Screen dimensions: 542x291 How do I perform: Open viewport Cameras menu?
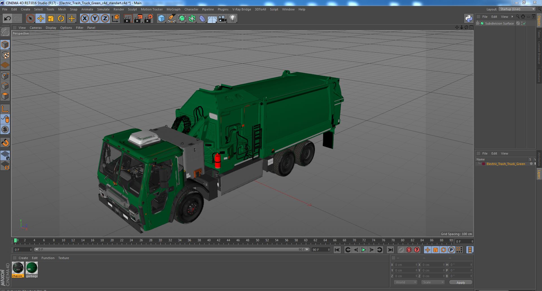coord(36,28)
